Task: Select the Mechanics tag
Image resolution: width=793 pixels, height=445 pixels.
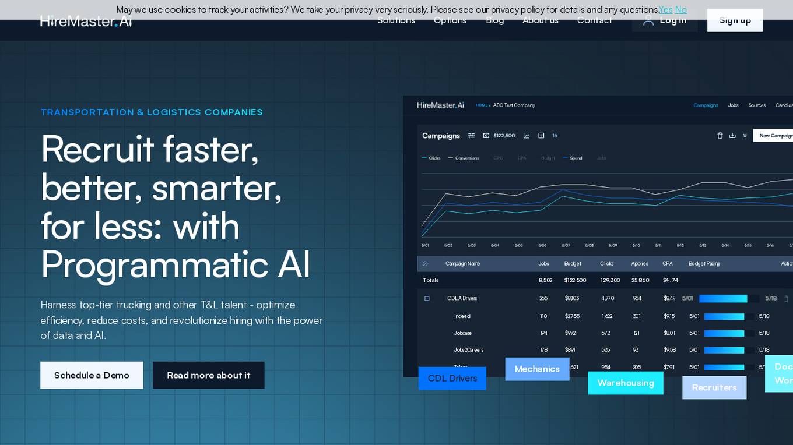Action: 537,369
